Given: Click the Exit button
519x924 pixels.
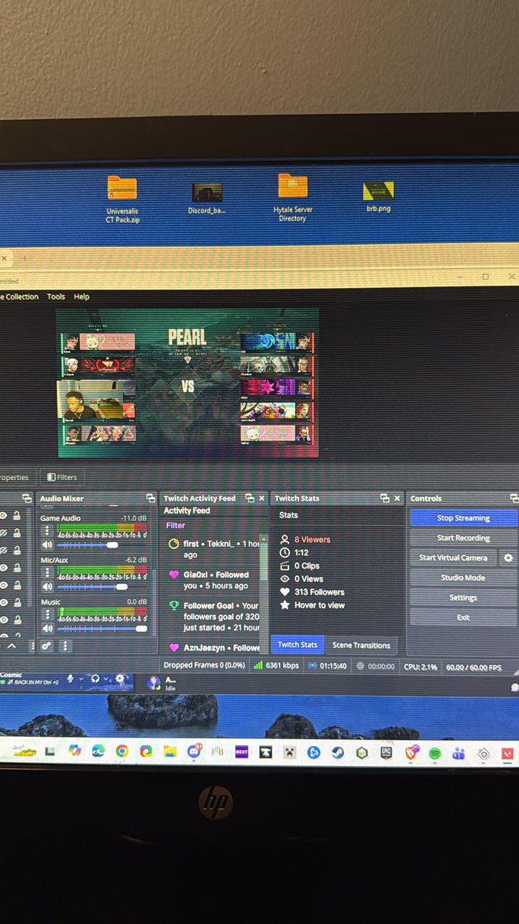Looking at the screenshot, I should [x=463, y=618].
